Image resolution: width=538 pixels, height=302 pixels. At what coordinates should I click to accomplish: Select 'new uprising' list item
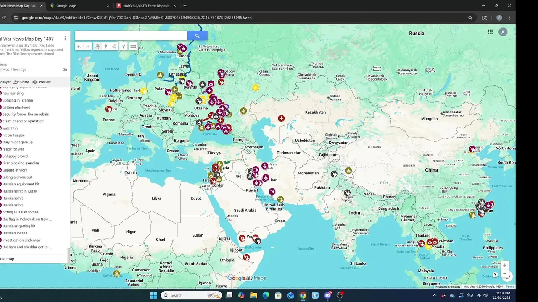point(13,93)
